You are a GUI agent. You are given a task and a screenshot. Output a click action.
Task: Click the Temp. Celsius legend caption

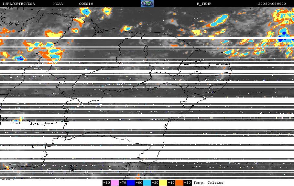click(x=208, y=183)
